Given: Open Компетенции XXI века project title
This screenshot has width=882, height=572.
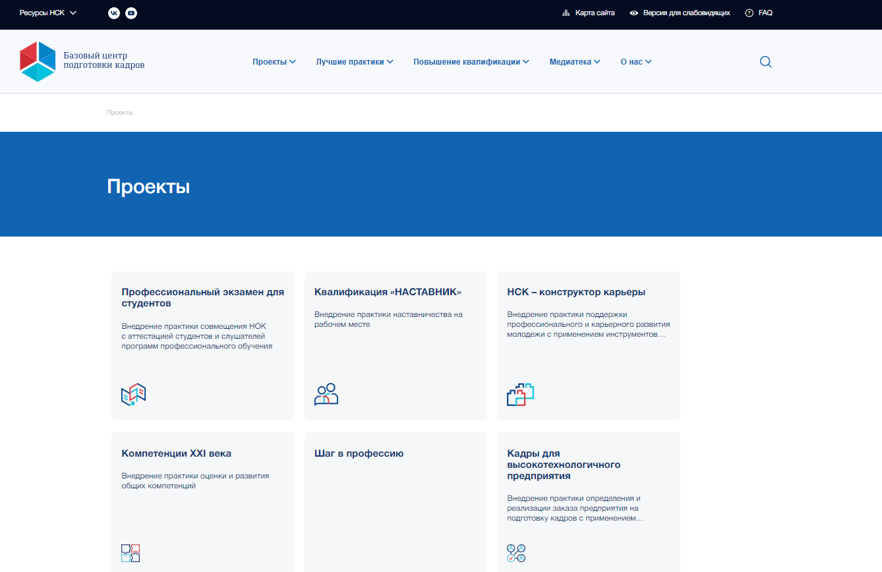Looking at the screenshot, I should 177,453.
